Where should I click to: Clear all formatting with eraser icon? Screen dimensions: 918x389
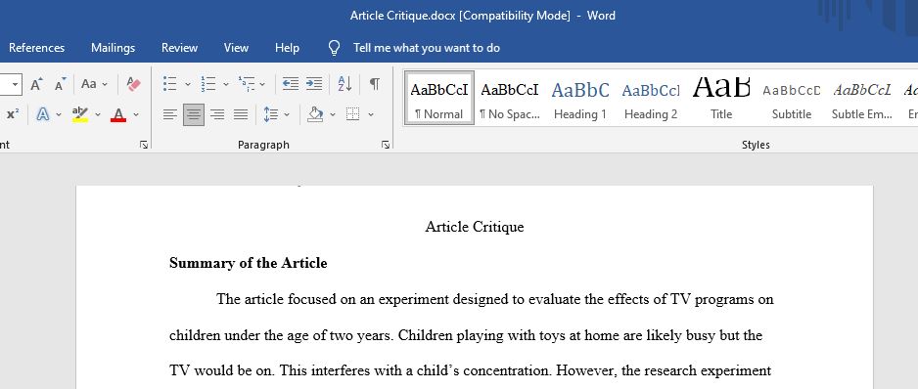tap(133, 84)
